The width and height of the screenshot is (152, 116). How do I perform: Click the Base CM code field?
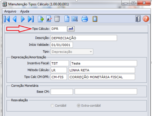point(62,92)
